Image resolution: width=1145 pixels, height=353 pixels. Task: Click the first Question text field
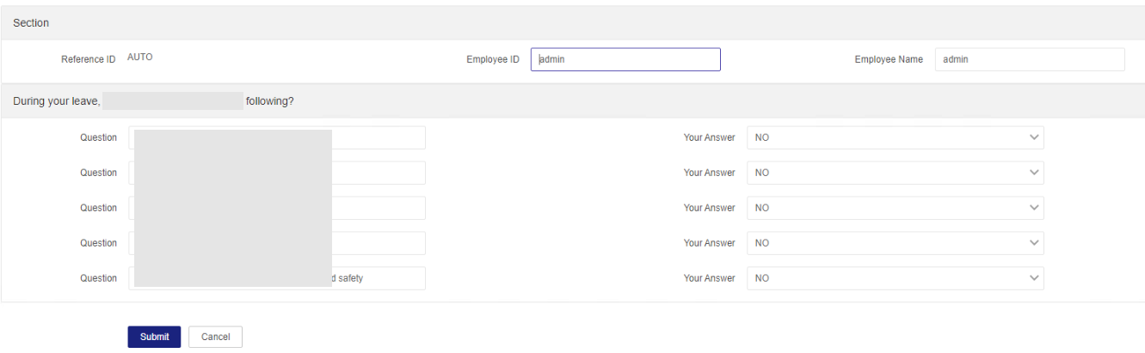coord(379,137)
